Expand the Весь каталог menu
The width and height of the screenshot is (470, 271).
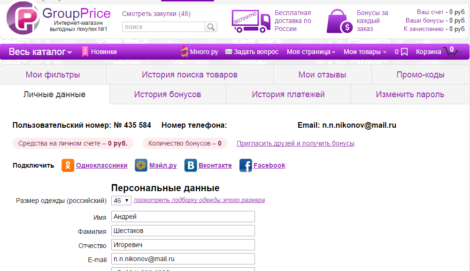pos(40,52)
